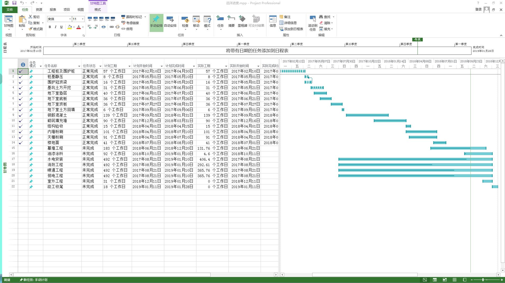Open the 任务名称 column filter dropdown
The width and height of the screenshot is (505, 283).
79,66
